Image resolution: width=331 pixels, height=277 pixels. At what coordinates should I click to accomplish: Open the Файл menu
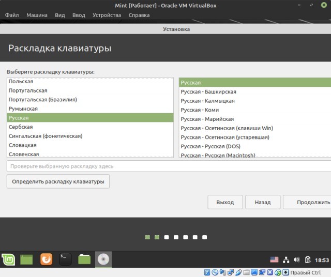12,15
